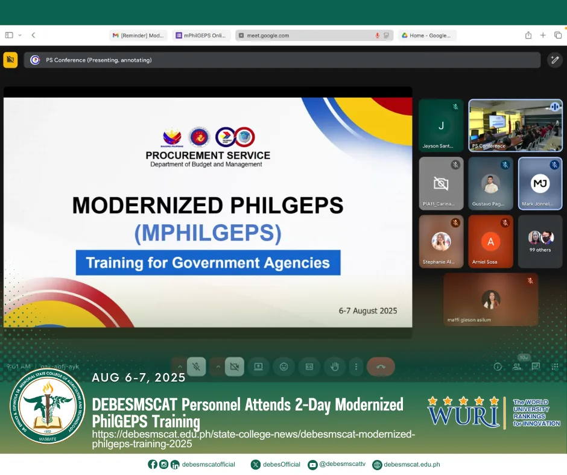The width and height of the screenshot is (567, 475).
Task: Open the activities icon
Action: pyautogui.click(x=555, y=366)
